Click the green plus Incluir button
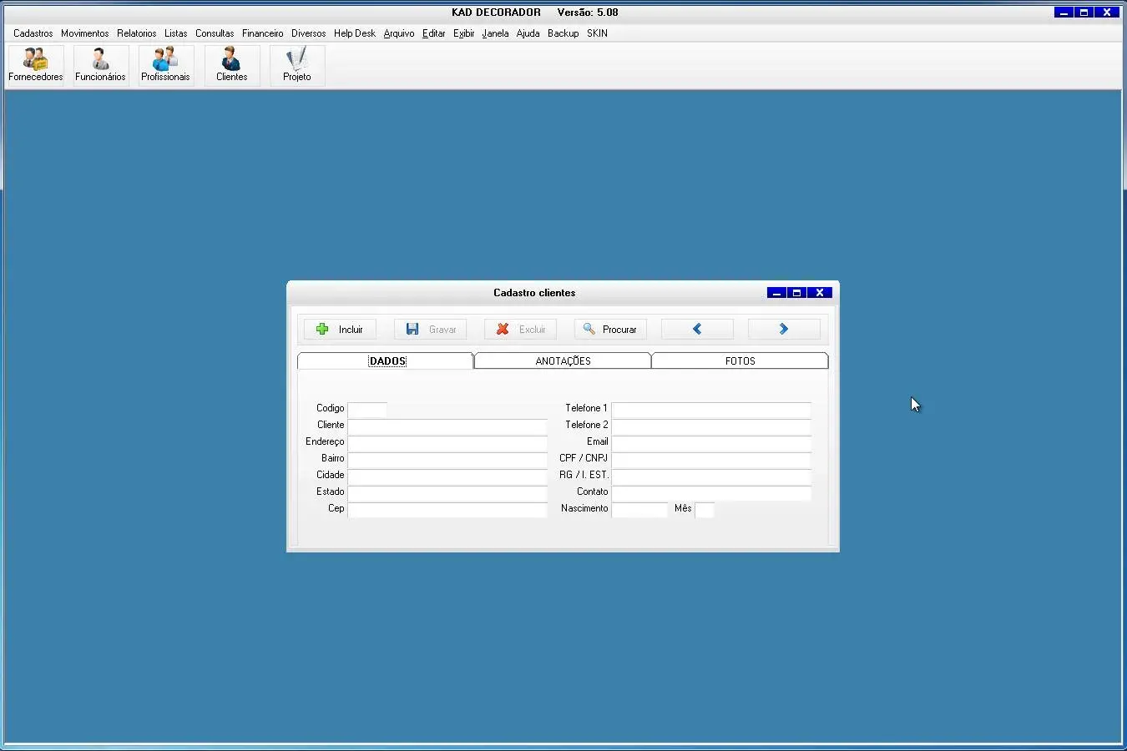1127x751 pixels. pyautogui.click(x=340, y=330)
